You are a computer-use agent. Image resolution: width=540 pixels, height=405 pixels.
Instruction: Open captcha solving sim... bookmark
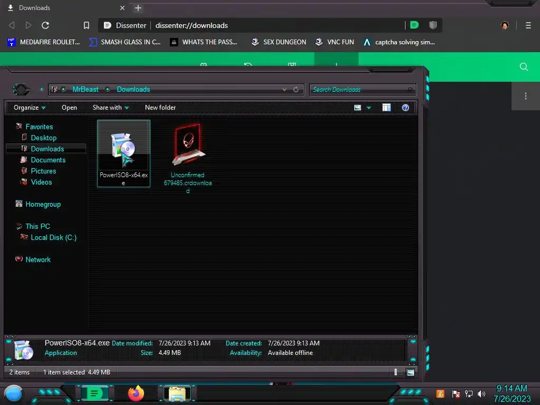coord(399,42)
